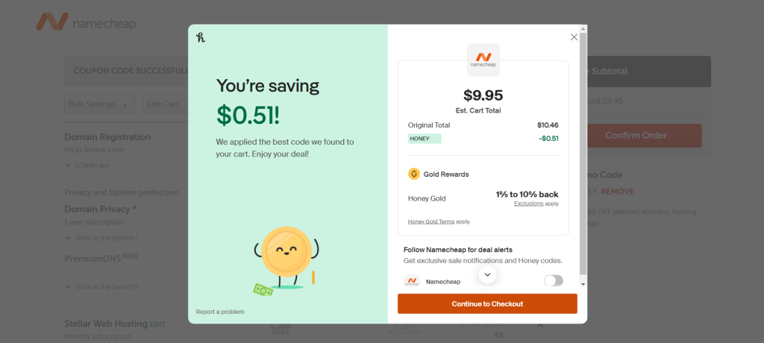Open the Exclusions link under Honey Gold

tap(528, 203)
